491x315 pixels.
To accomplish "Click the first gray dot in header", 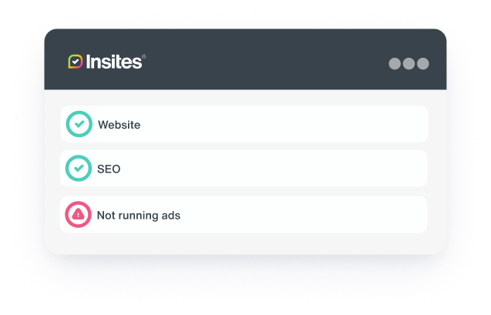I will [x=395, y=63].
